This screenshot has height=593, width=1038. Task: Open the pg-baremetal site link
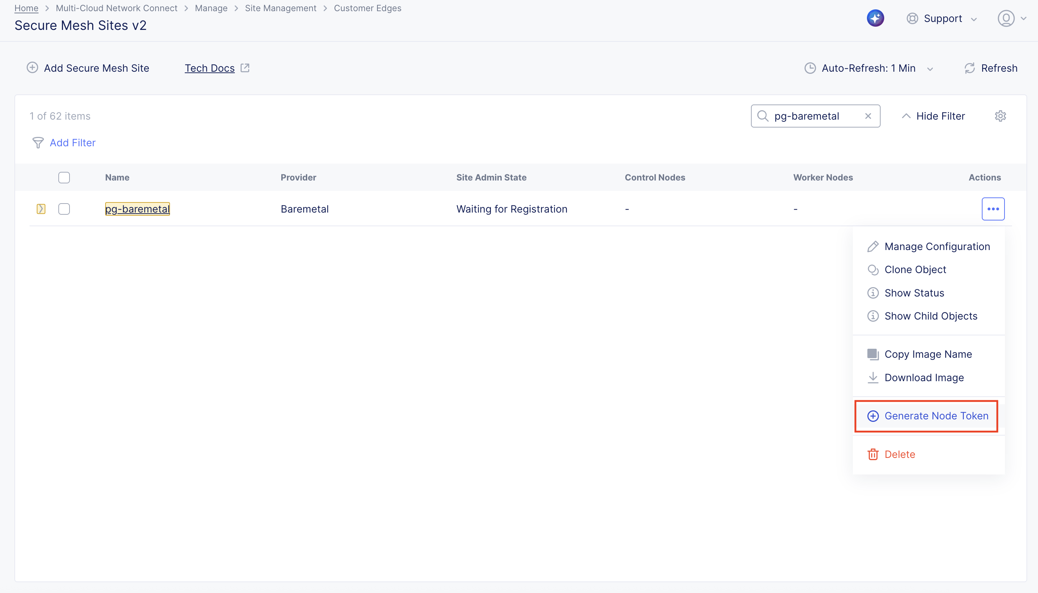point(137,209)
